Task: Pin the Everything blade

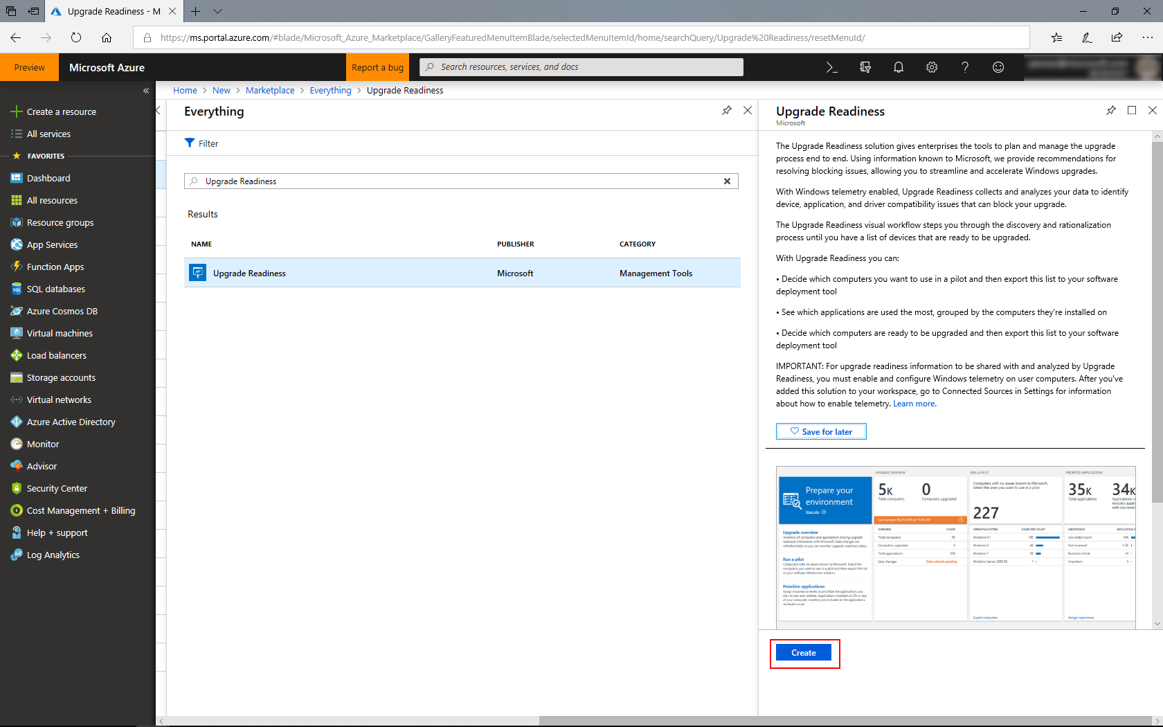Action: tap(727, 110)
